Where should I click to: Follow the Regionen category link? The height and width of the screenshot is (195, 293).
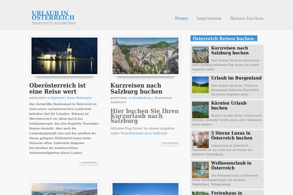[57, 98]
